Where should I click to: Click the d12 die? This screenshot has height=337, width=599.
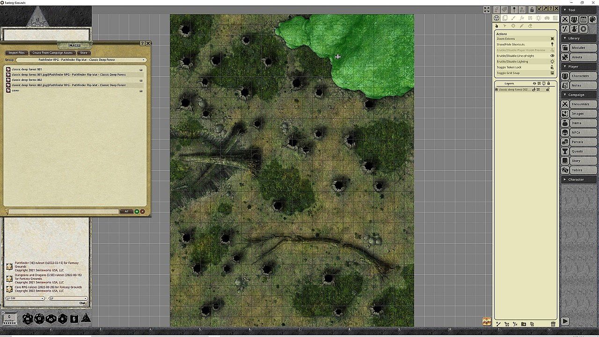[39, 319]
